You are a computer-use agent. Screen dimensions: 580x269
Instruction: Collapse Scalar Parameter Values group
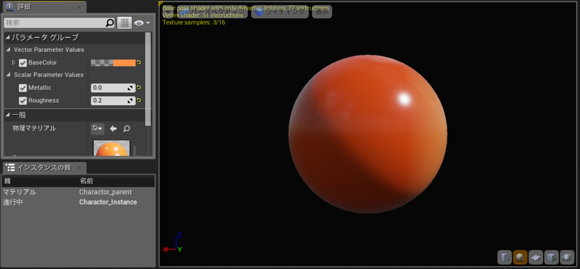click(x=8, y=75)
